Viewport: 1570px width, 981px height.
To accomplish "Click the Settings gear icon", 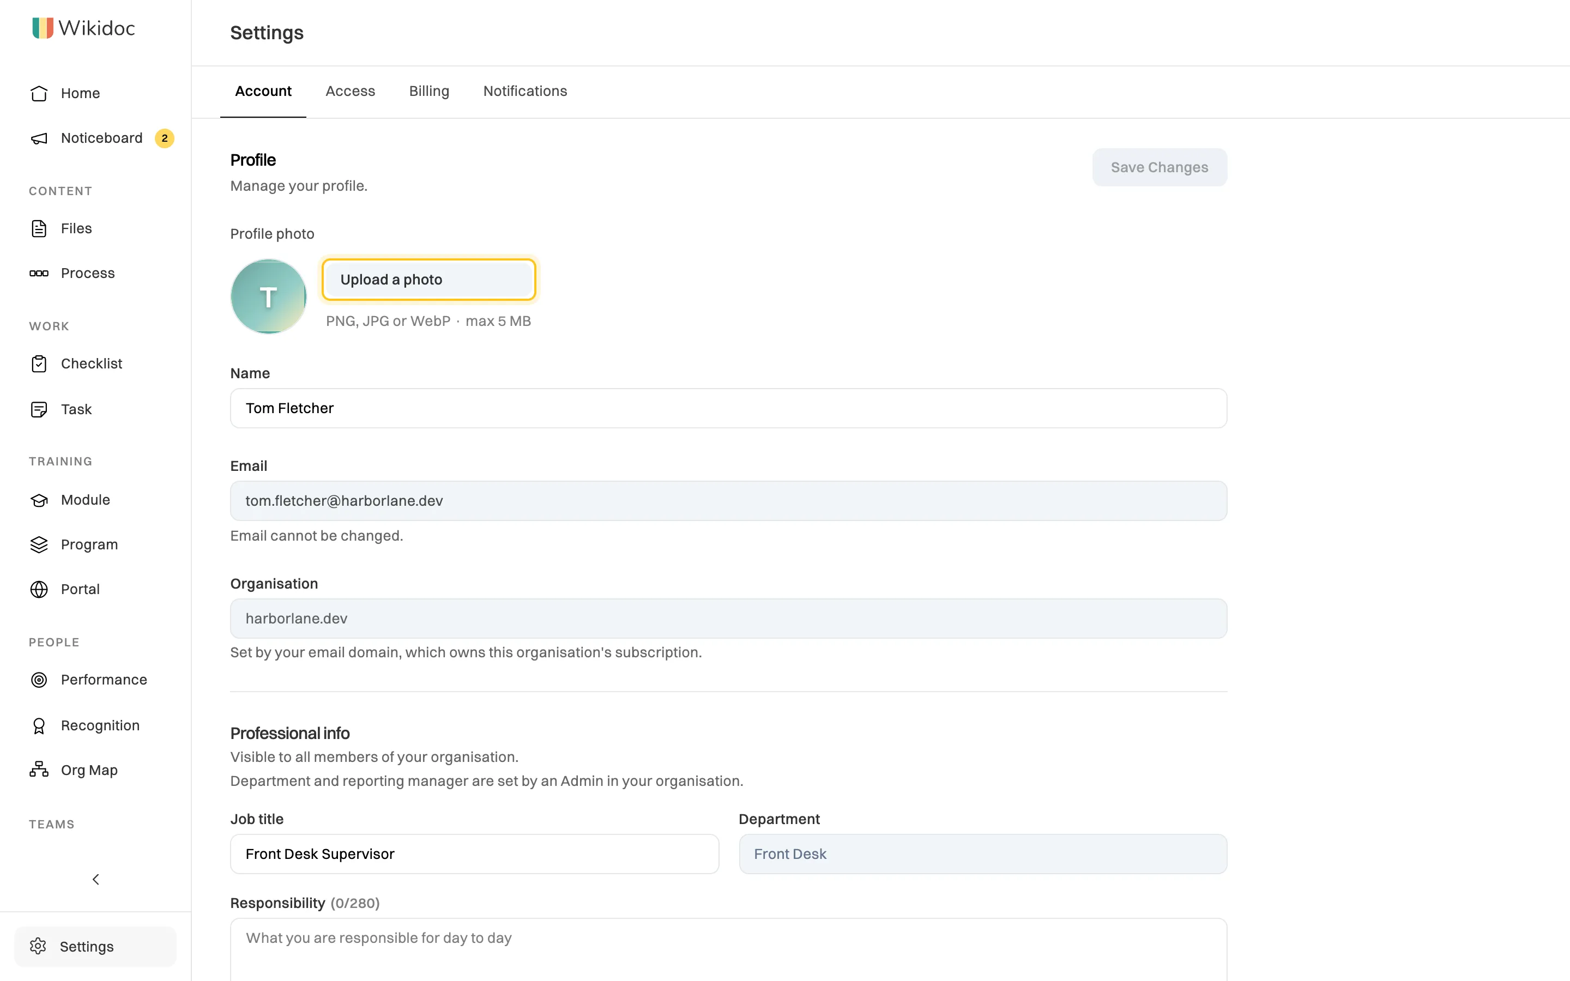I will coord(38,946).
